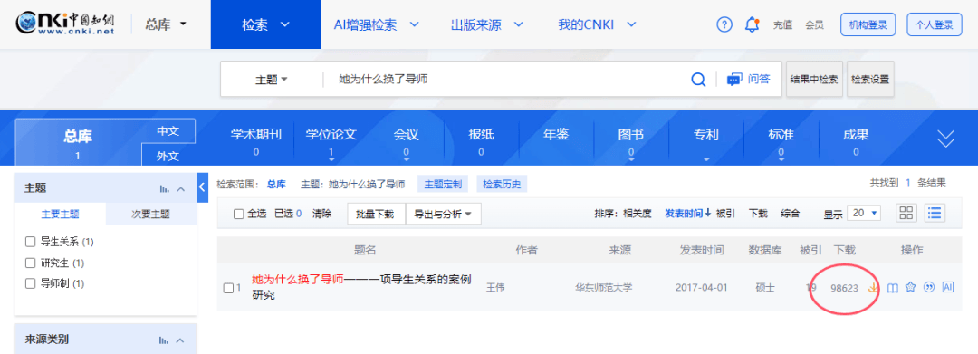Screen dimensions: 978x354
Task: Click the 检索历史 button
Action: 502,184
